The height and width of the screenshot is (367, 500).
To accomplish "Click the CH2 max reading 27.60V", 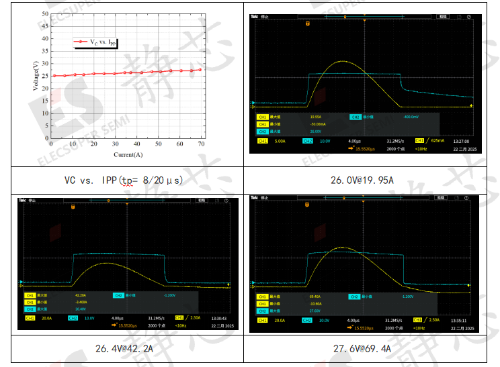I will click(x=315, y=311).
